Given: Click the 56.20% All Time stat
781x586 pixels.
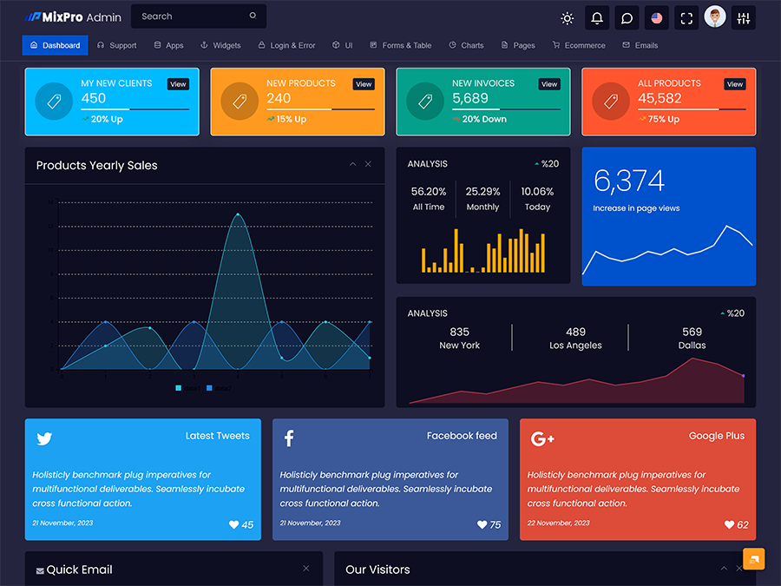Looking at the screenshot, I should click(429, 198).
